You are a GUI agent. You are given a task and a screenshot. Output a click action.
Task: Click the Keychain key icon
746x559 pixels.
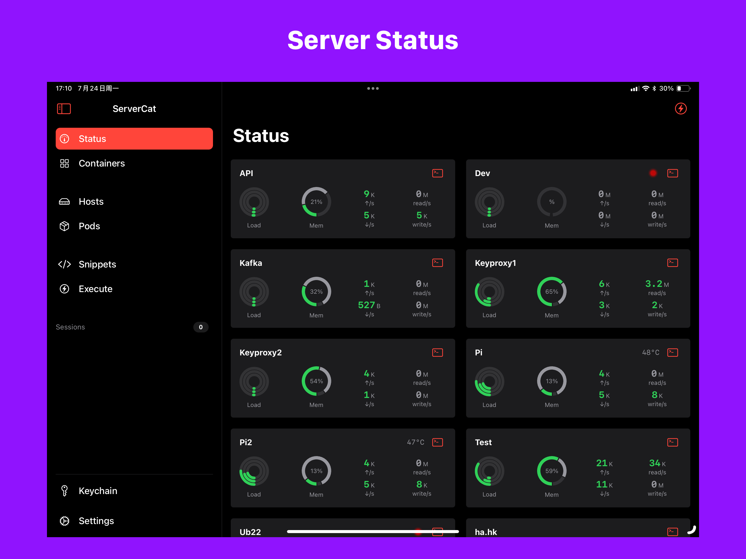pyautogui.click(x=64, y=490)
